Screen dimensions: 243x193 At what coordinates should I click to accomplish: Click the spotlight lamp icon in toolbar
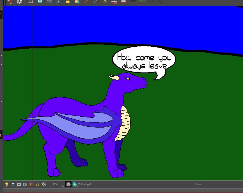point(105,1)
